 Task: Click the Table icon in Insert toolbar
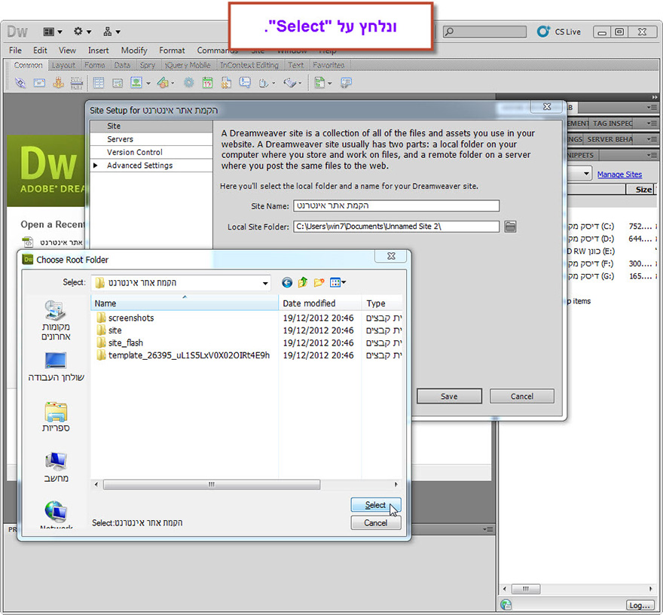tap(99, 83)
